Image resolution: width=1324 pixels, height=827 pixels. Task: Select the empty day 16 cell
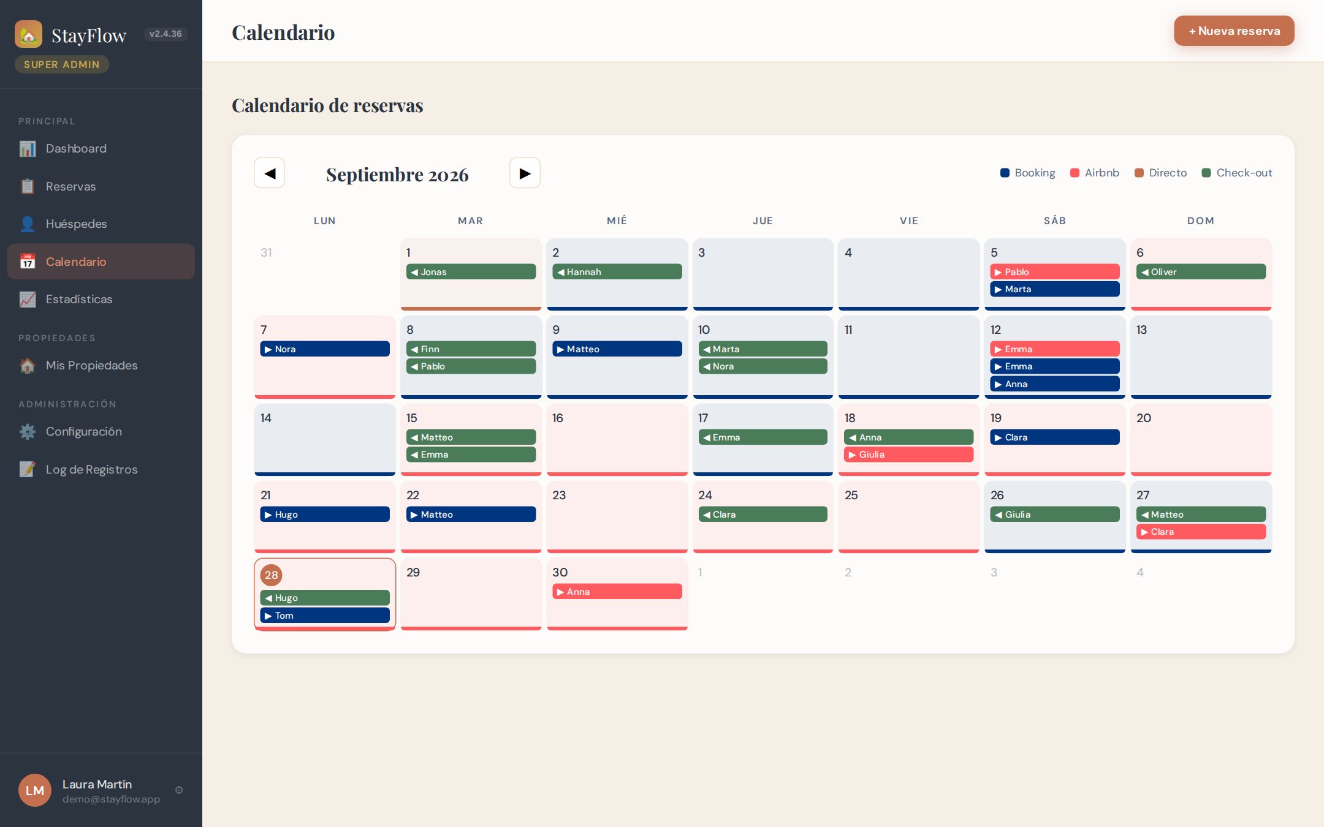[617, 440]
